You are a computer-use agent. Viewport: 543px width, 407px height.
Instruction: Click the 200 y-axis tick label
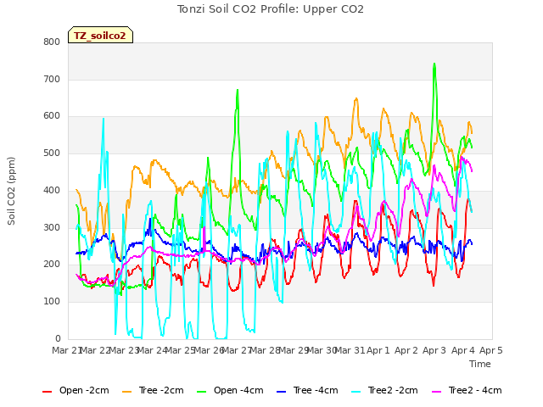click(52, 265)
